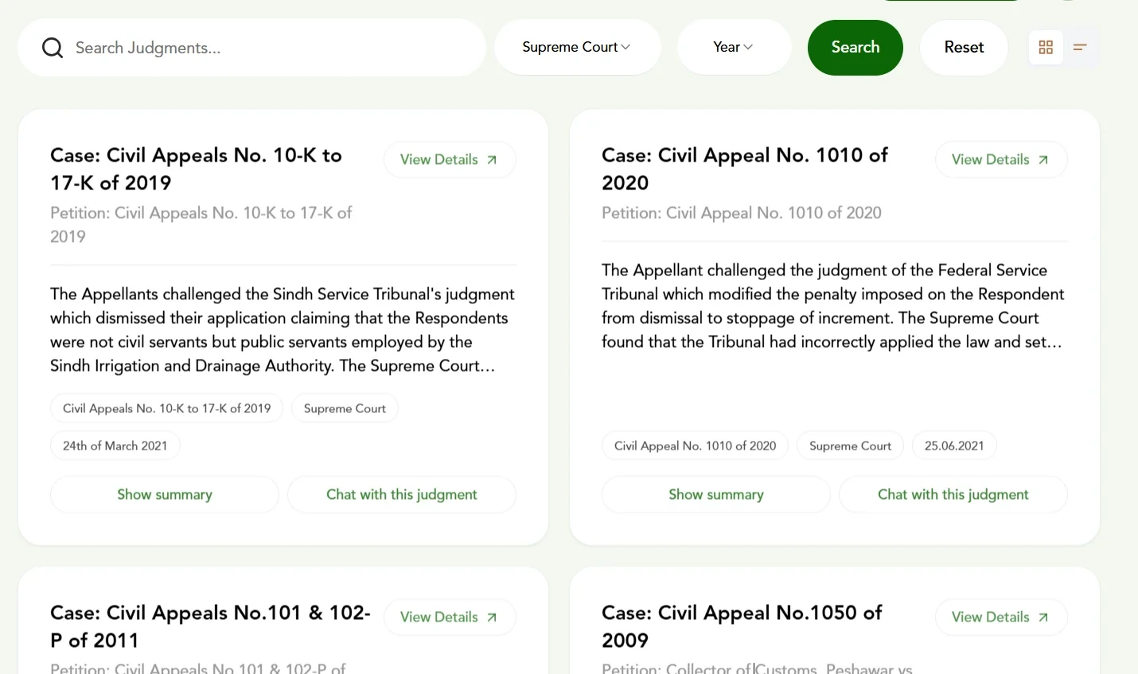Switch to list view layout

[x=1080, y=48]
